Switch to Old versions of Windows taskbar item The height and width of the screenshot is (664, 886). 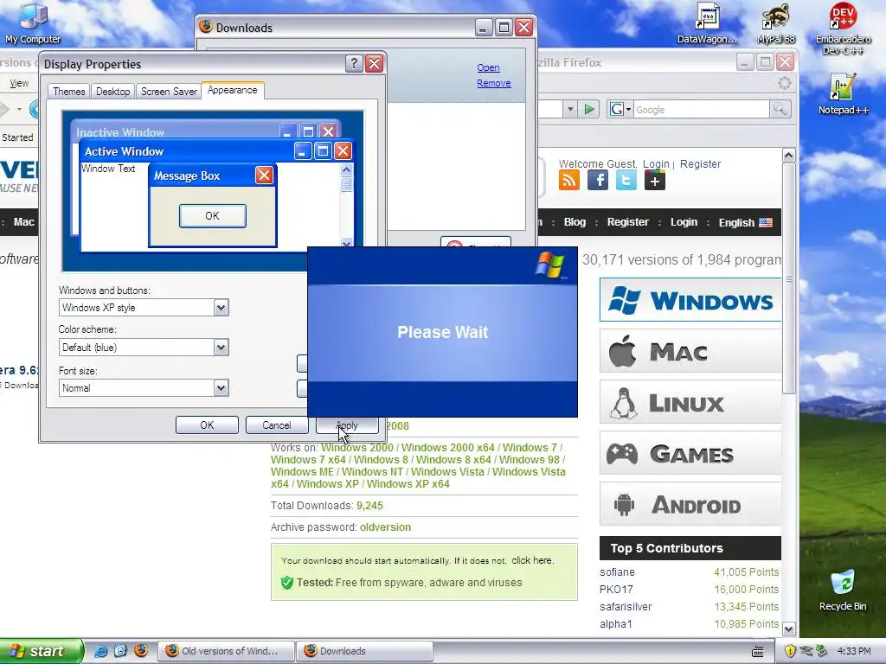[225, 651]
